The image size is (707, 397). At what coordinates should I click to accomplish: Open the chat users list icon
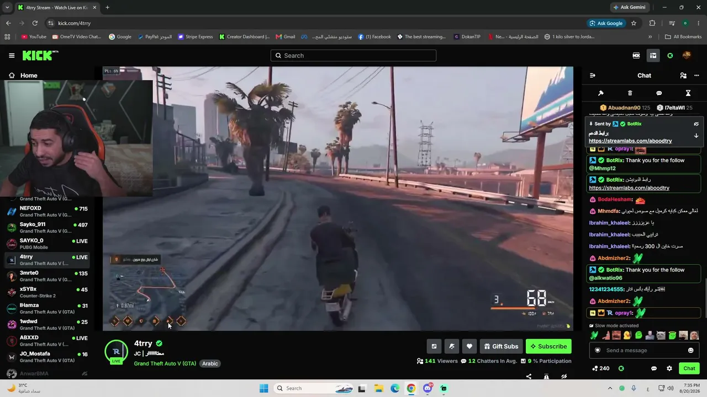click(x=683, y=76)
